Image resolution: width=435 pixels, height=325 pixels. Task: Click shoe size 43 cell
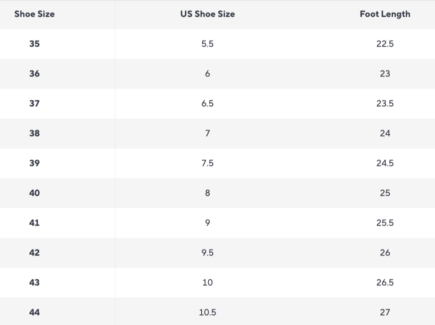point(34,283)
